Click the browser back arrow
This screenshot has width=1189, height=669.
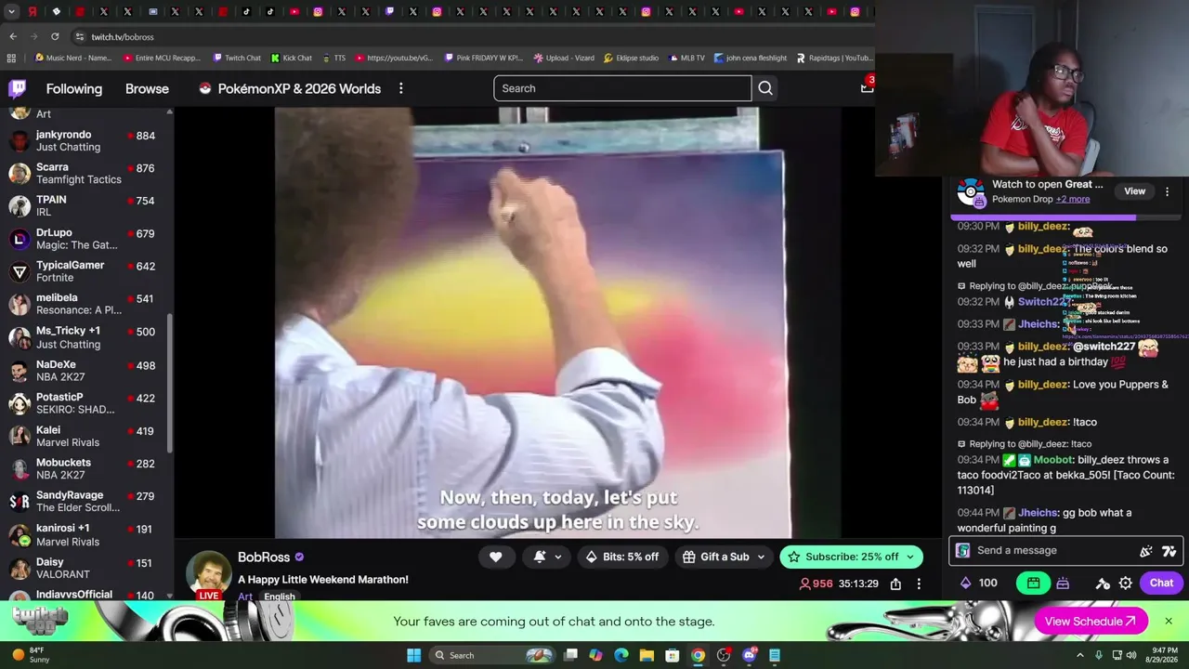tap(13, 36)
